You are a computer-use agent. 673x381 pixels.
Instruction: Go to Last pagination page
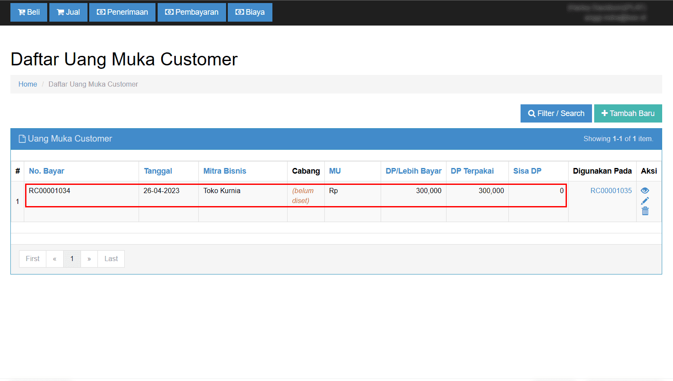click(111, 259)
